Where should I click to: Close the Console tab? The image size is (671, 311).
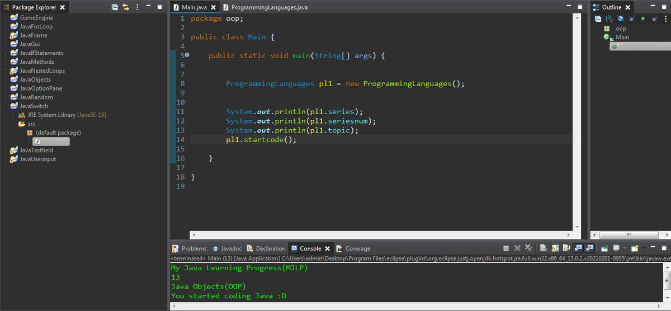pyautogui.click(x=328, y=248)
